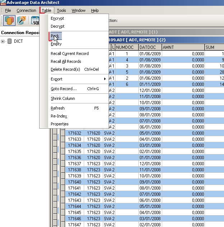
Task: Select Empty in the Table menu
Action: click(78, 44)
